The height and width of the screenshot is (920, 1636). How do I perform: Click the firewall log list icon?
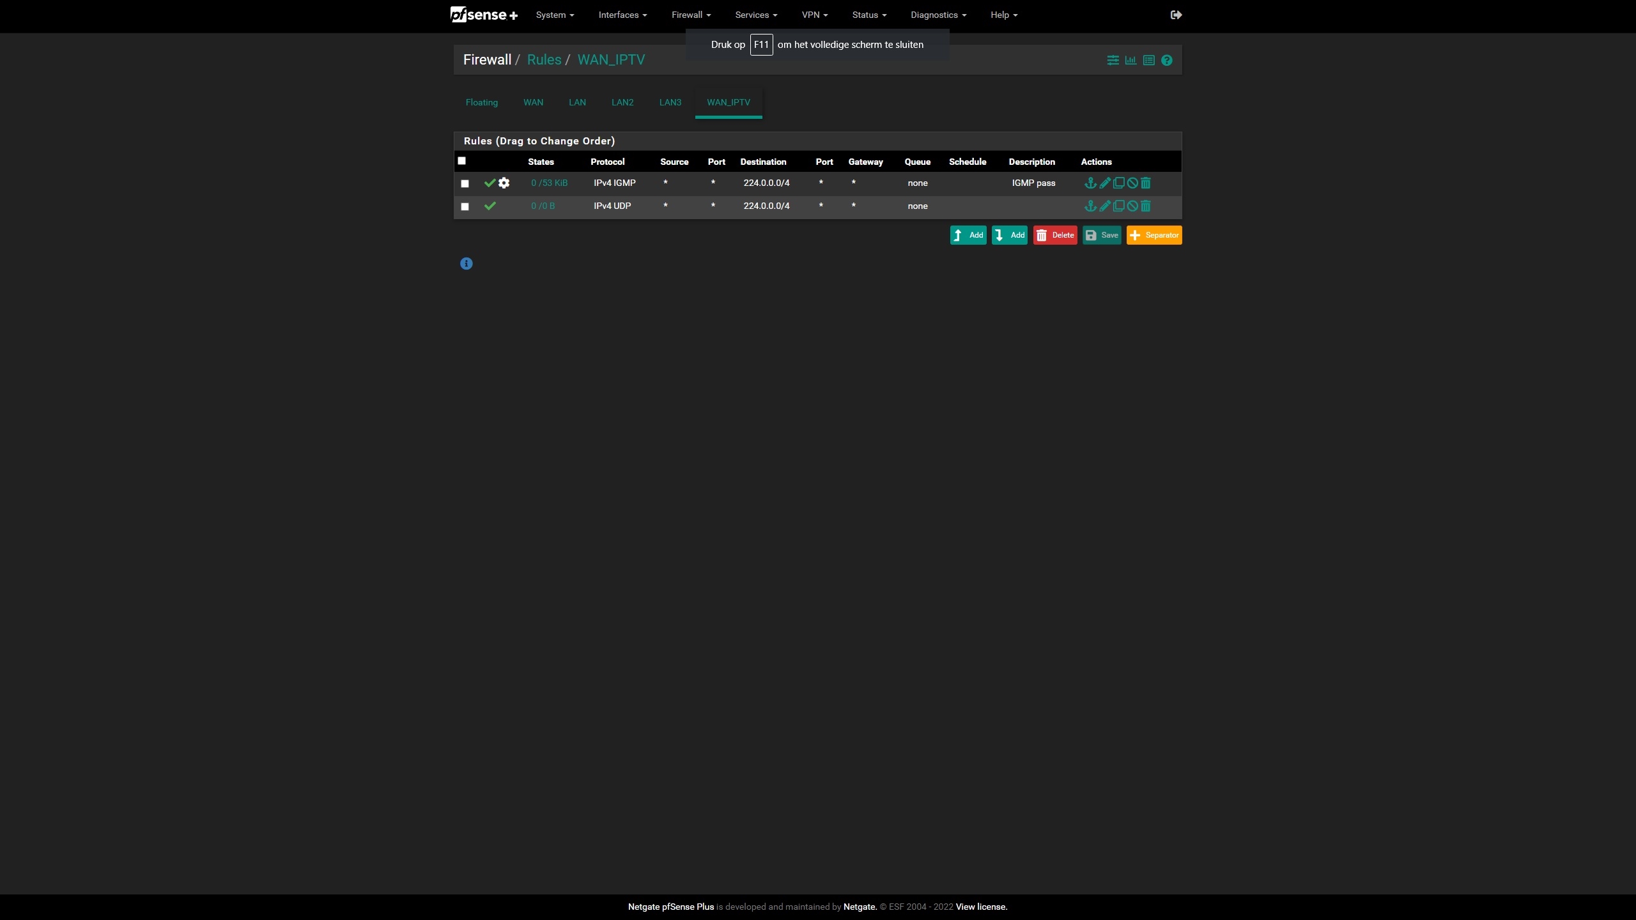1148,60
